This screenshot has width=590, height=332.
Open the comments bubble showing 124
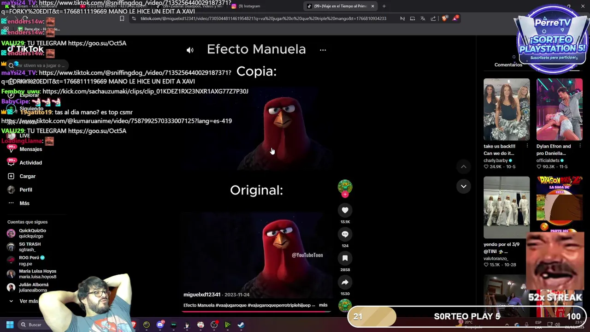point(345,234)
